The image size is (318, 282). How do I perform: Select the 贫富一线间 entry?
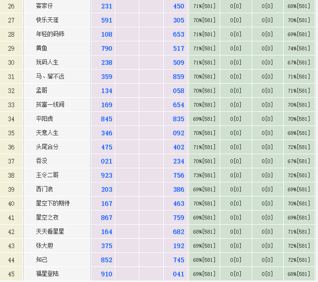click(x=50, y=105)
